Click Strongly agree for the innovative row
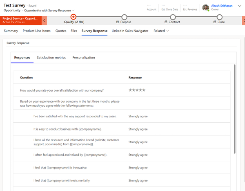This screenshot has width=245, height=191. point(138,168)
